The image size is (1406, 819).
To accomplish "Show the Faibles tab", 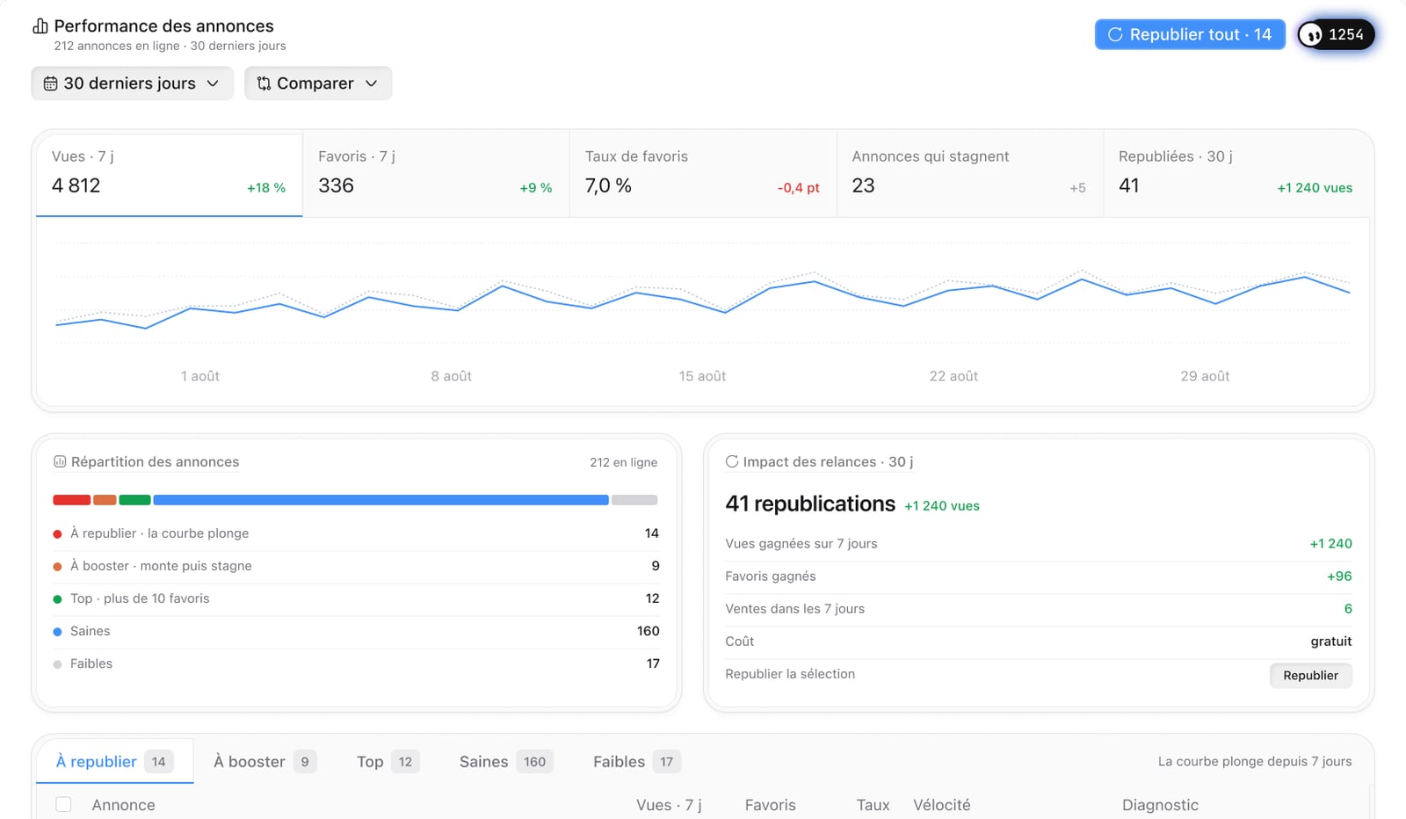I will pos(636,761).
